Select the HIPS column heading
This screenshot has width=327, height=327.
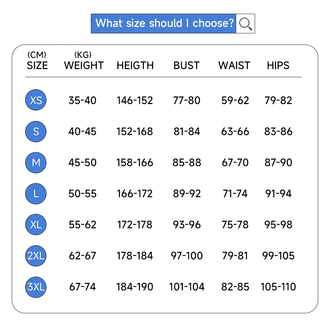pyautogui.click(x=278, y=65)
